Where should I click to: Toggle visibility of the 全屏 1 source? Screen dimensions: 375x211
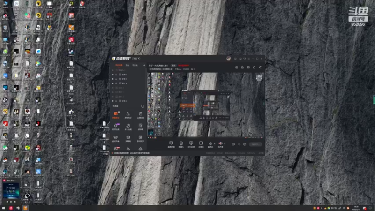112,75
